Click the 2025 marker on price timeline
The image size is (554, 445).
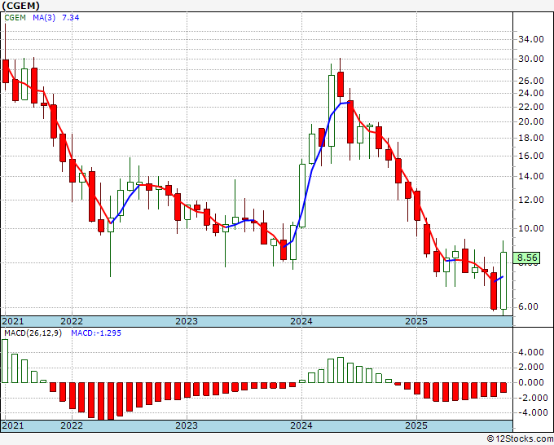click(x=416, y=321)
